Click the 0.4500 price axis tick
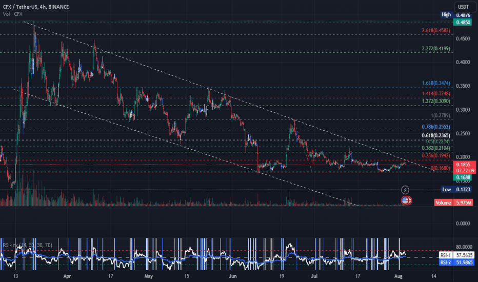Viewport: 478px width, 282px height. coord(463,39)
